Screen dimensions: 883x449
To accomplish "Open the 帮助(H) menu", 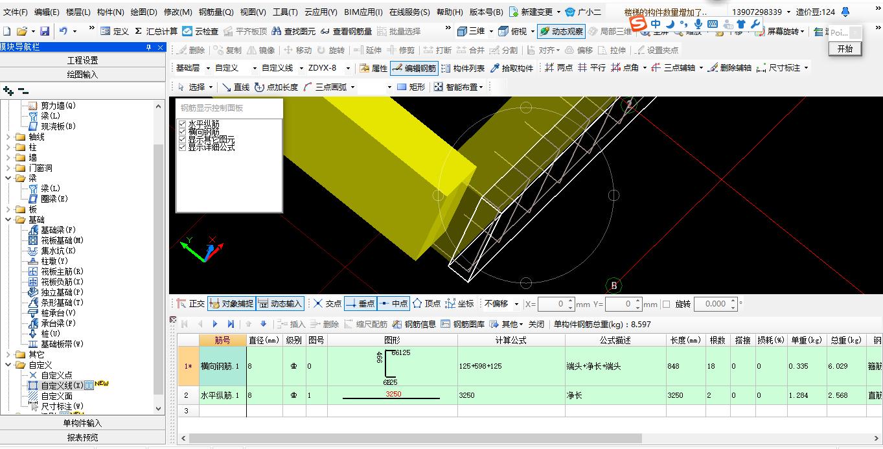I will [x=450, y=12].
